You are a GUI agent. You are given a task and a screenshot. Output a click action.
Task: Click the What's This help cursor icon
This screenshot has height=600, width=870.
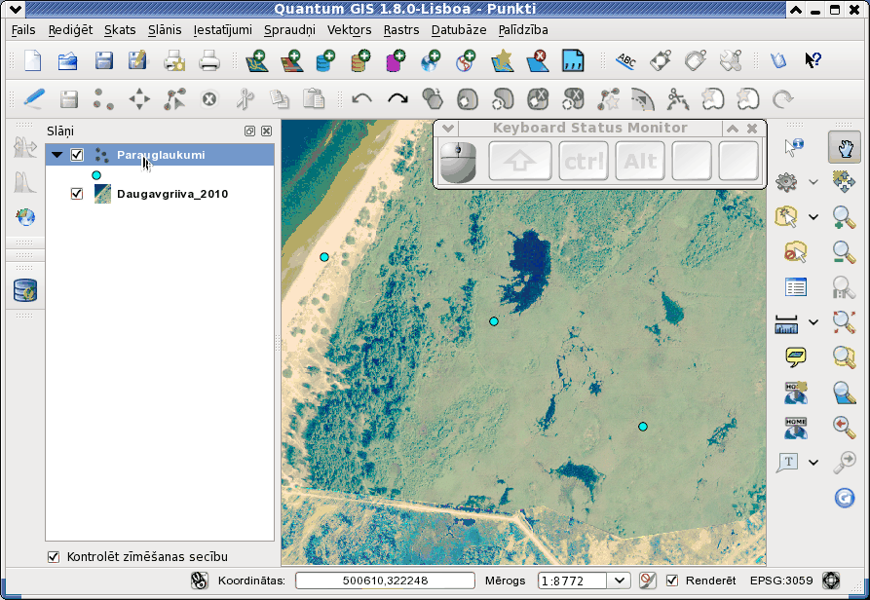(813, 59)
